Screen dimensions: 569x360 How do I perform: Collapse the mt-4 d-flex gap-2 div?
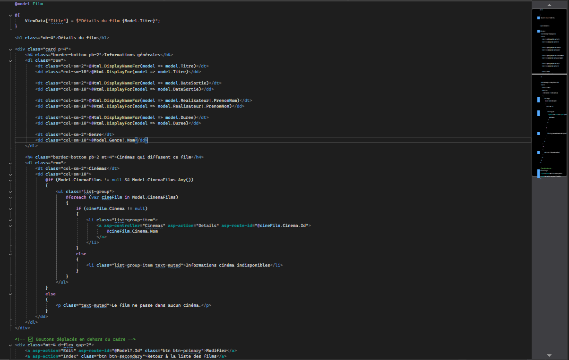point(10,344)
